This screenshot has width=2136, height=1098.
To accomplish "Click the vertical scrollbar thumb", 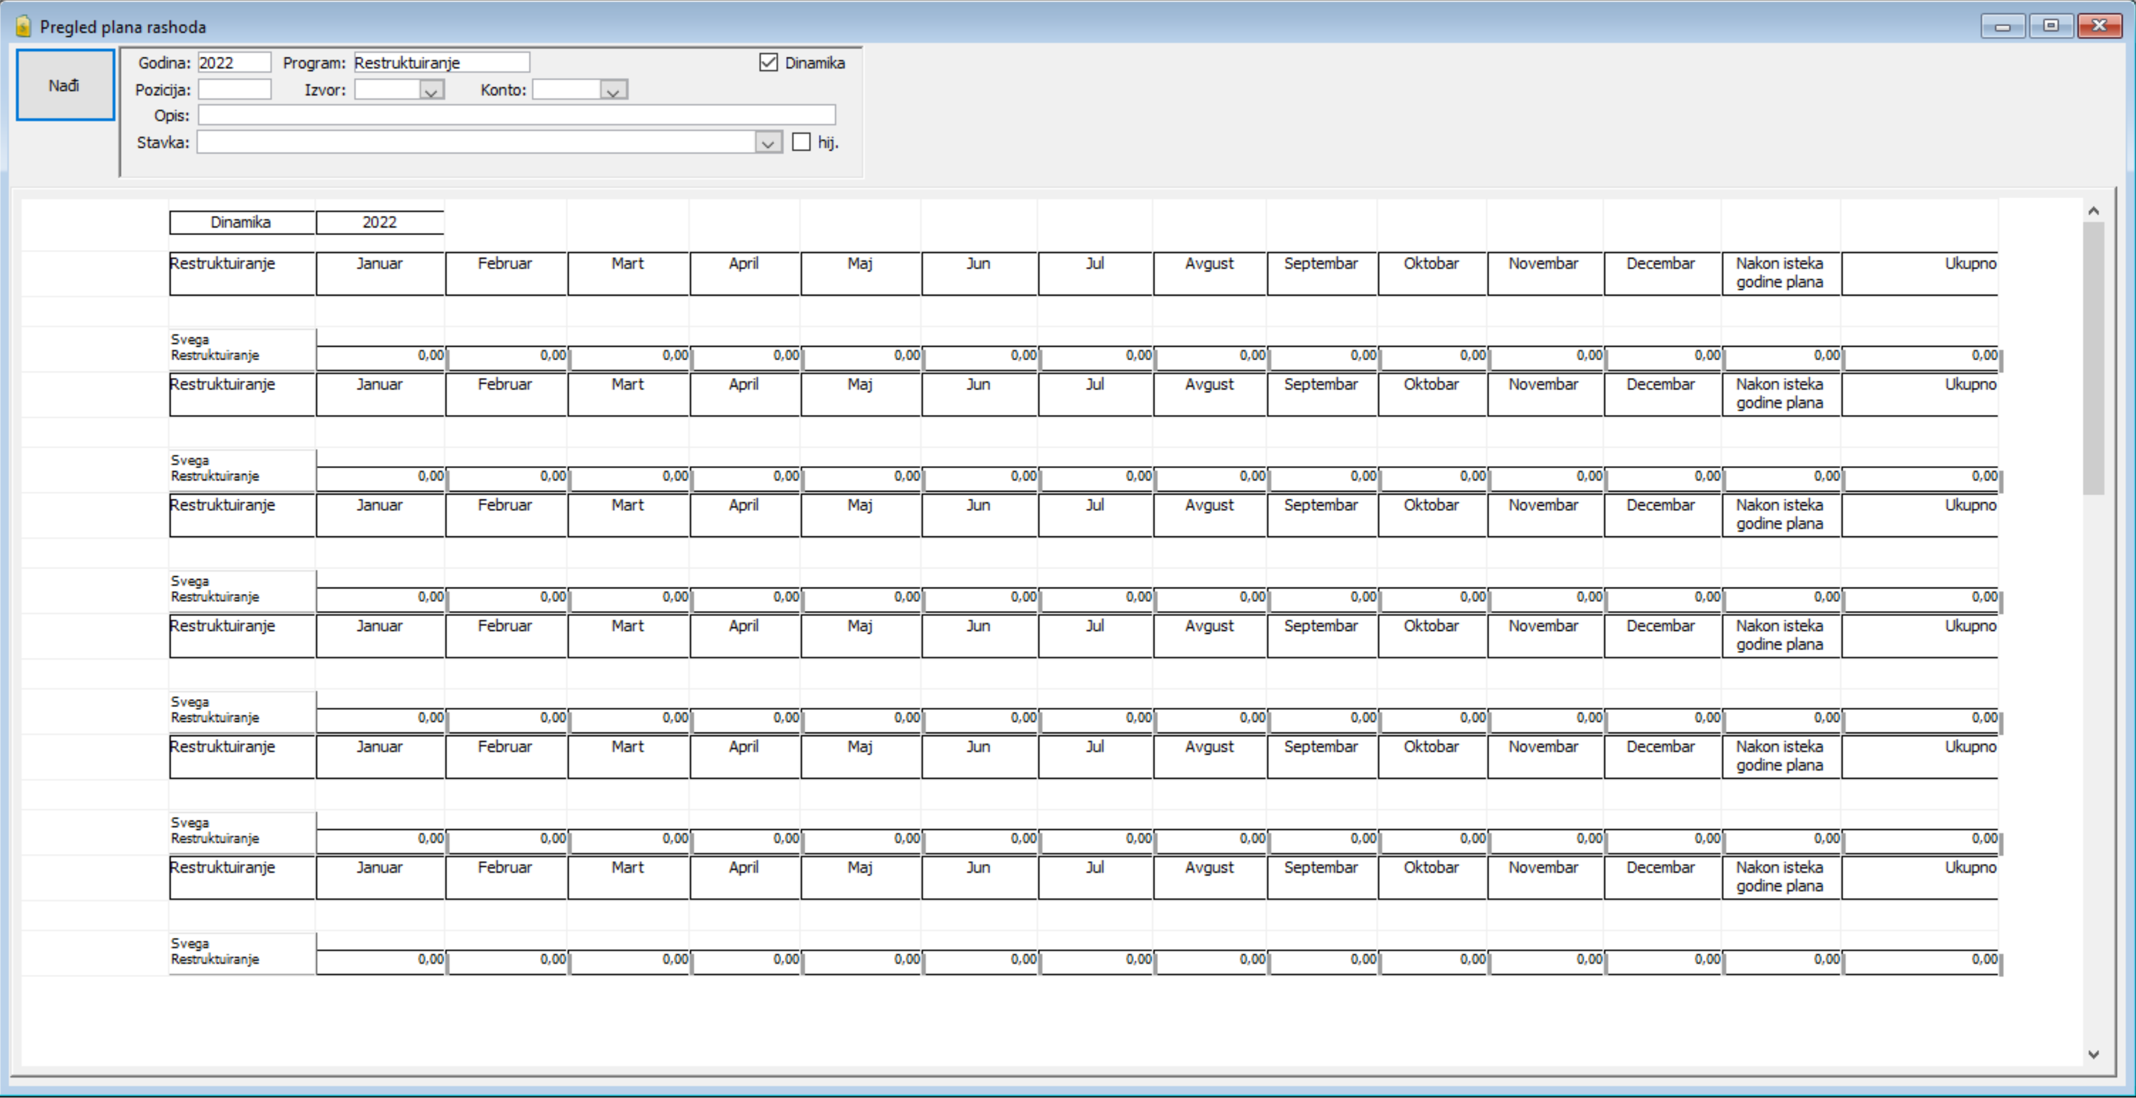I will pos(2094,358).
